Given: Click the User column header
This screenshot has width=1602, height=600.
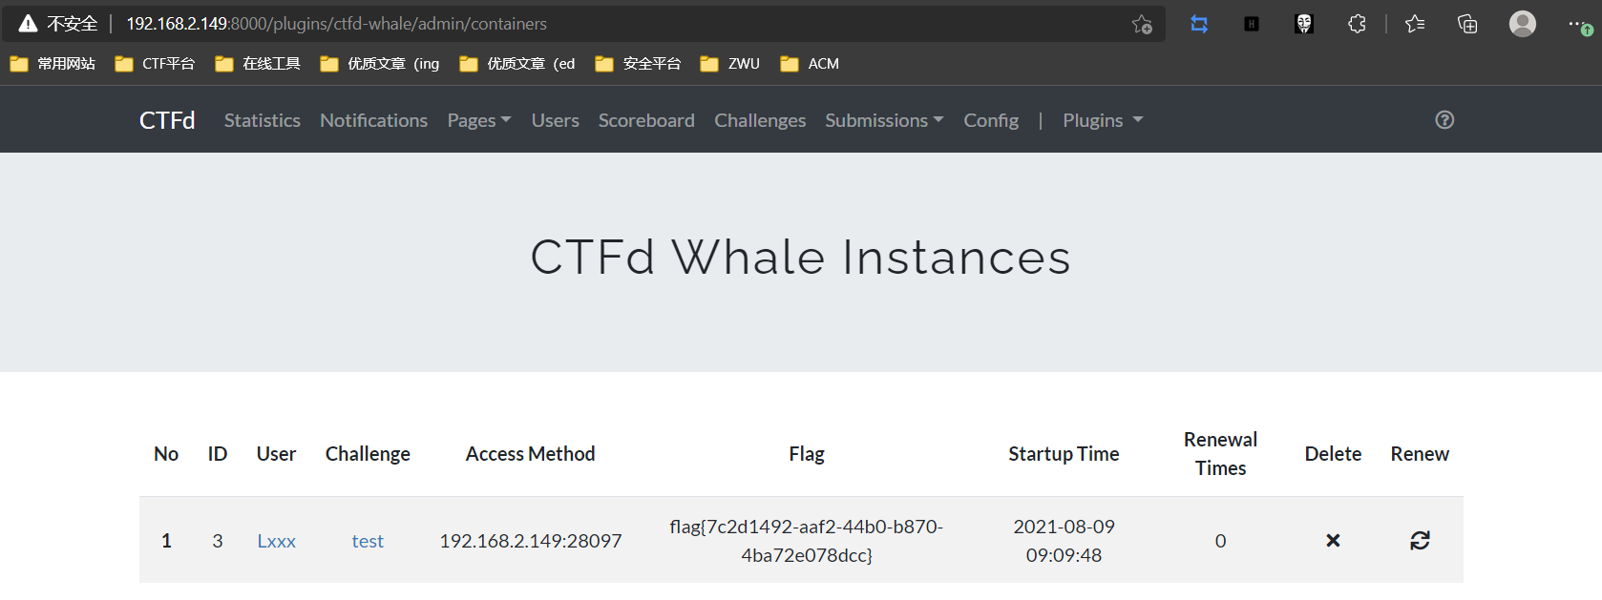Looking at the screenshot, I should 276,454.
